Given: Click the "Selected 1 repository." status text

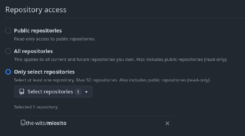Looking at the screenshot, I should [36, 107].
